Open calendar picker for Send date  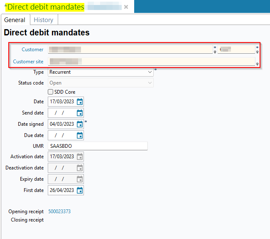80,113
